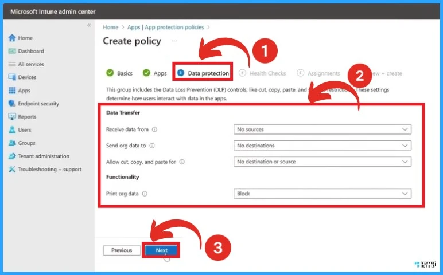This screenshot has height=275, width=443.
Task: Click the Microsoft Intune admin center title
Action: (53, 12)
